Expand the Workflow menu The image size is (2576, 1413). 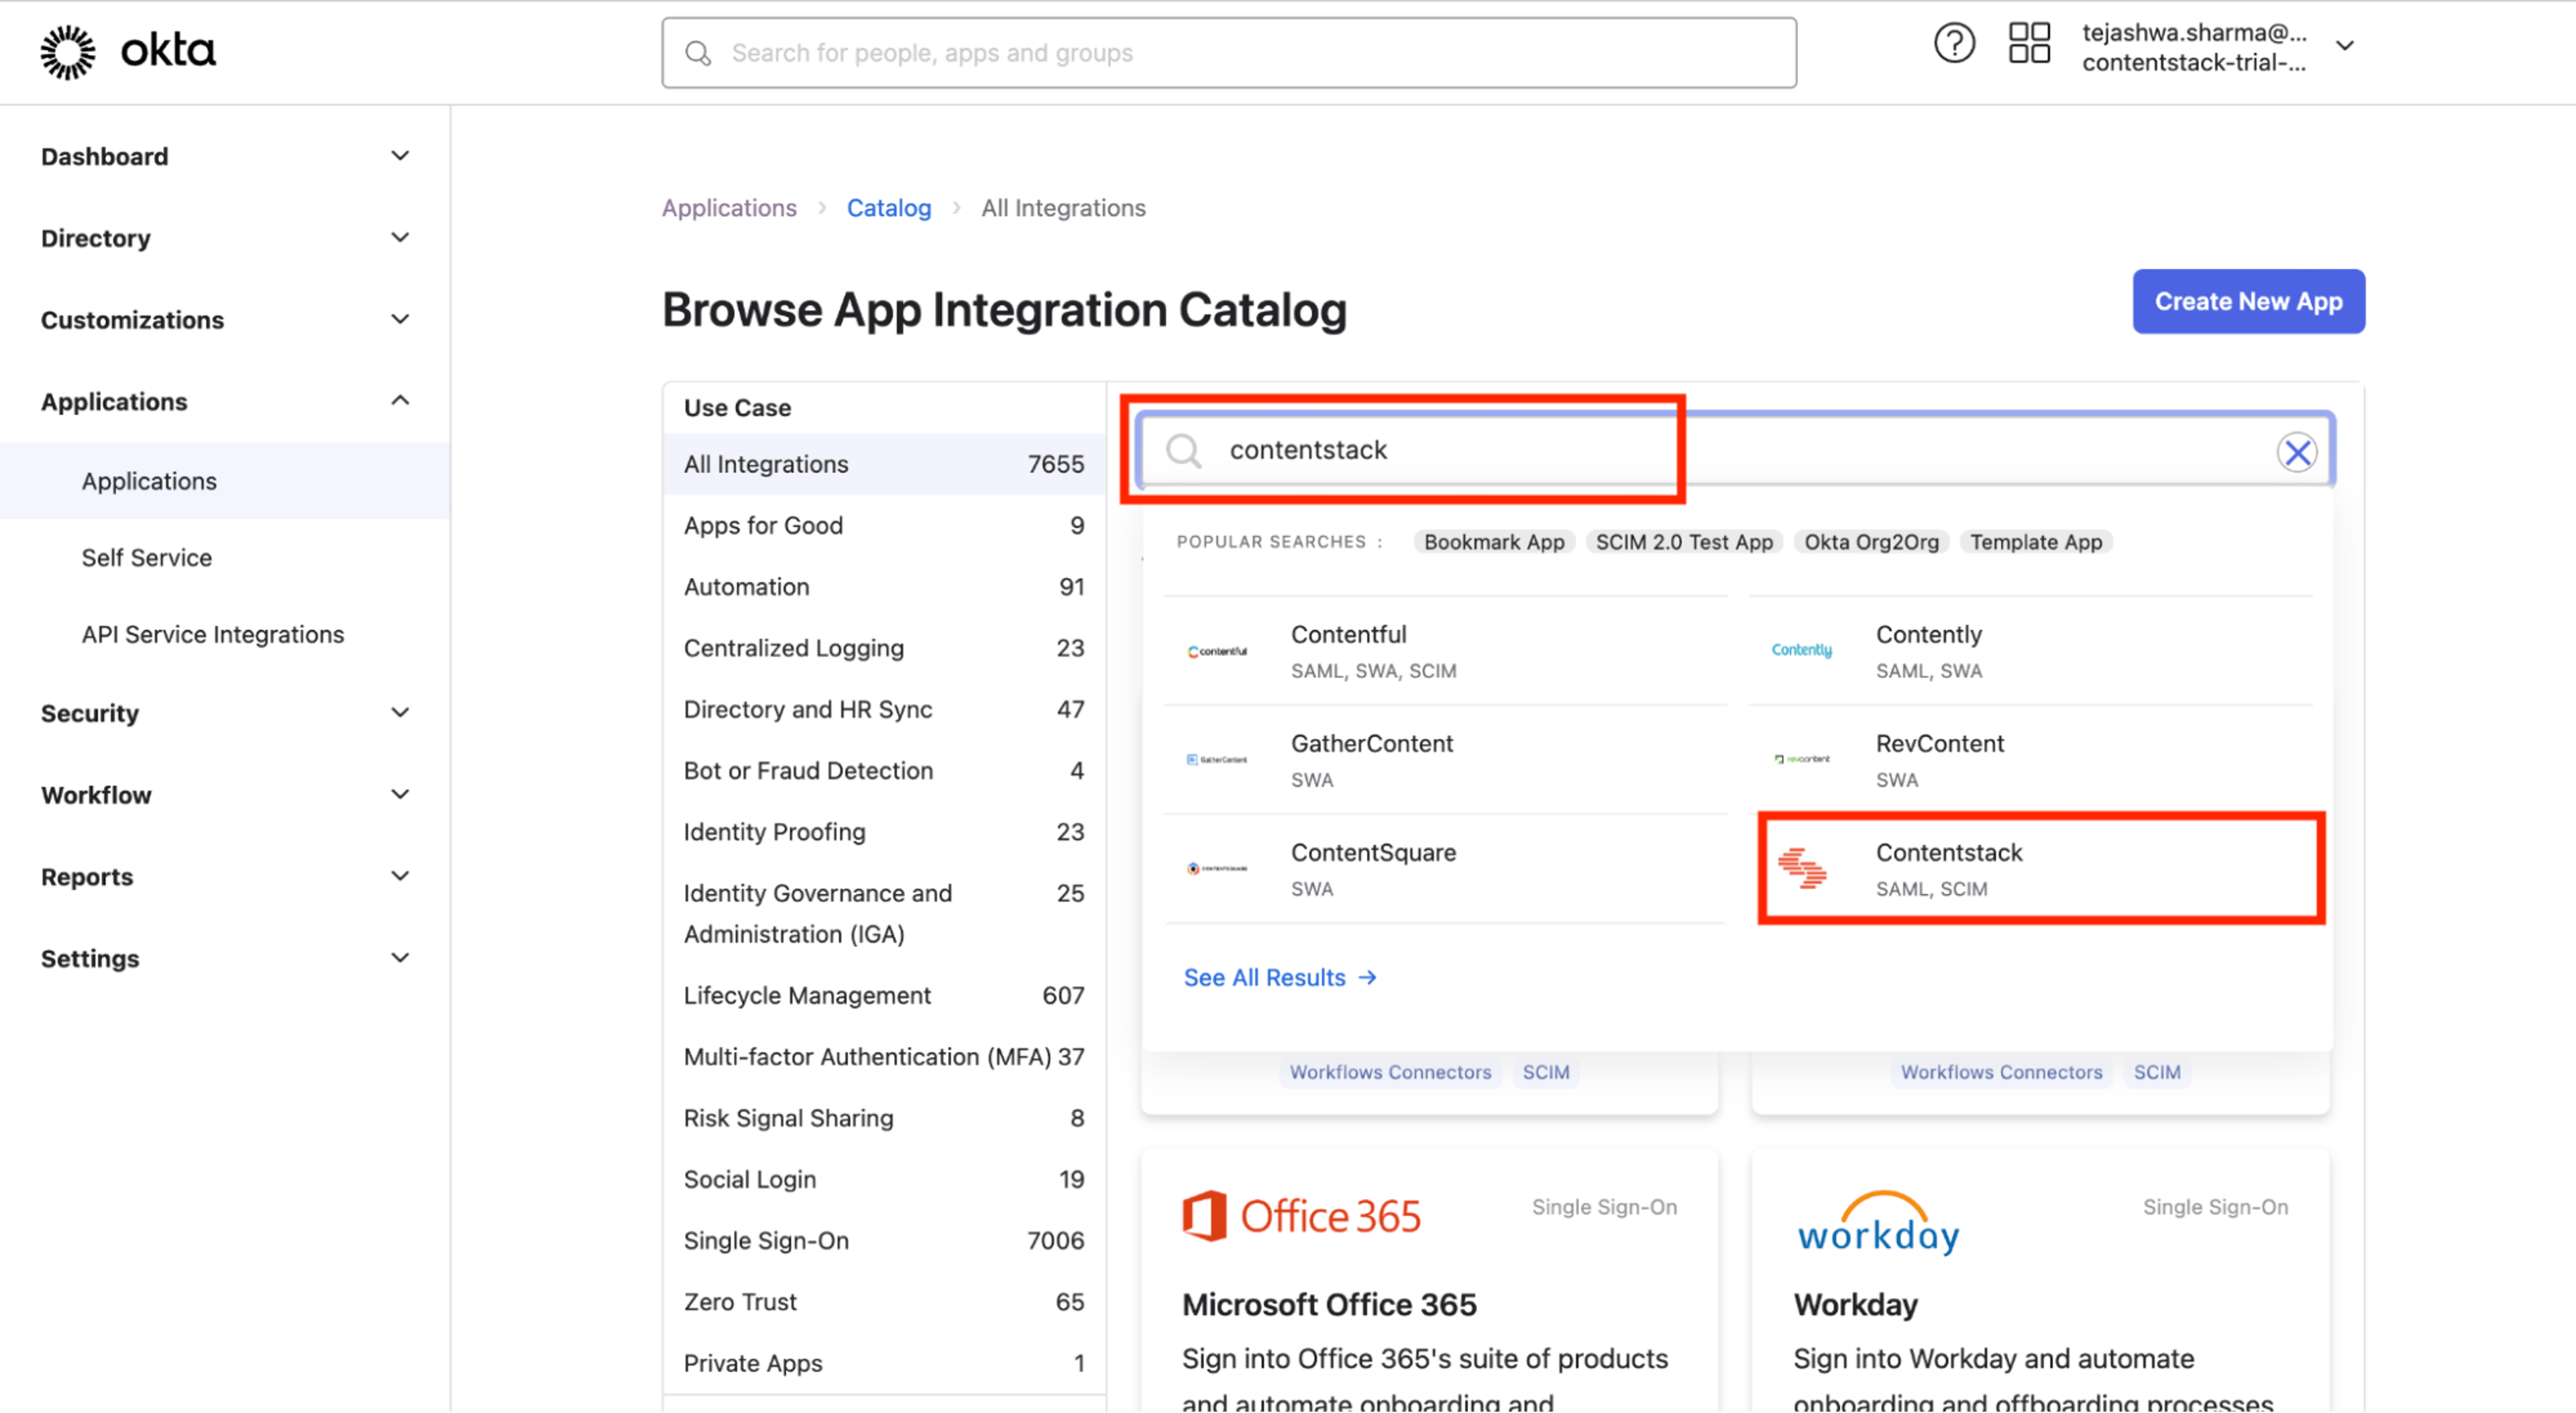400,795
